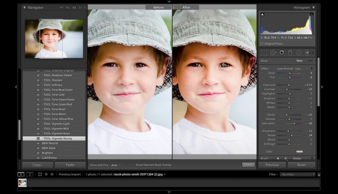Image resolution: width=338 pixels, height=194 pixels.
Task: Open filename dropdown arrow in filmstrip bar
Action: coord(165,174)
